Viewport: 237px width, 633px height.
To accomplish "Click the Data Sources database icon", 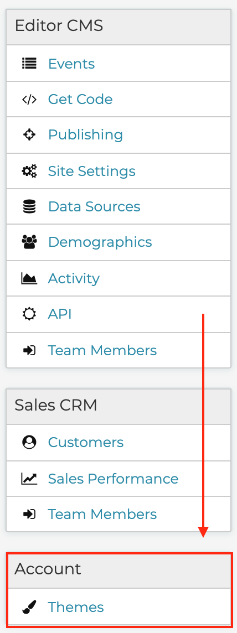I will (x=29, y=207).
